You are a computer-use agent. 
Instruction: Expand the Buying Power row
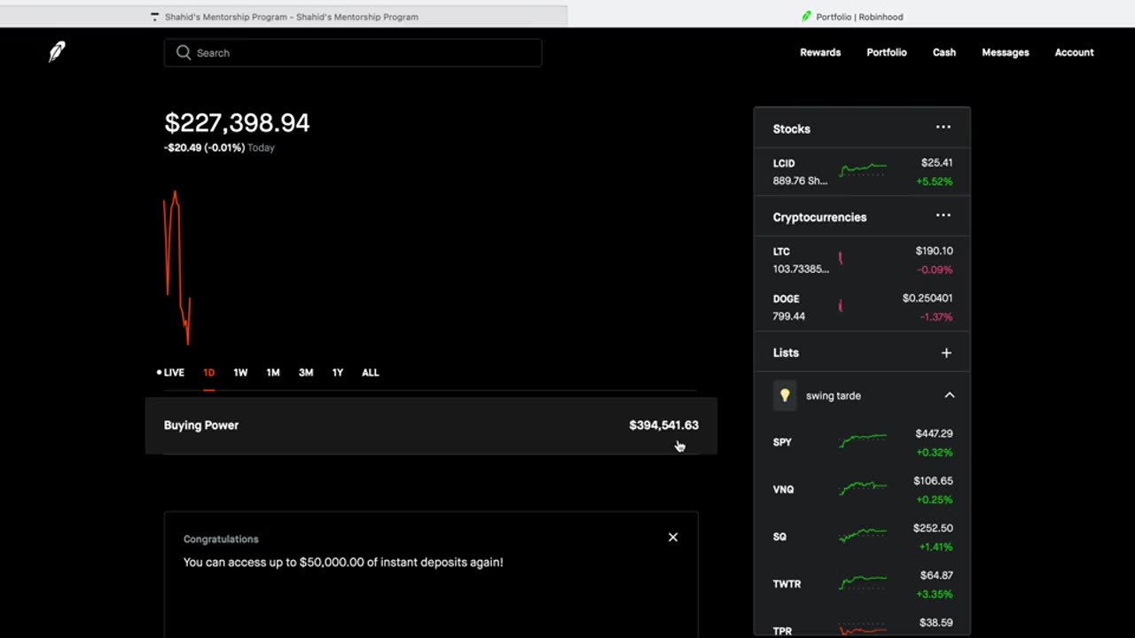(x=431, y=425)
